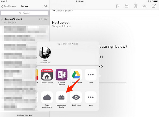The height and width of the screenshot is (117, 159).
Task: Open the move to folder icon
Action: (126, 6)
